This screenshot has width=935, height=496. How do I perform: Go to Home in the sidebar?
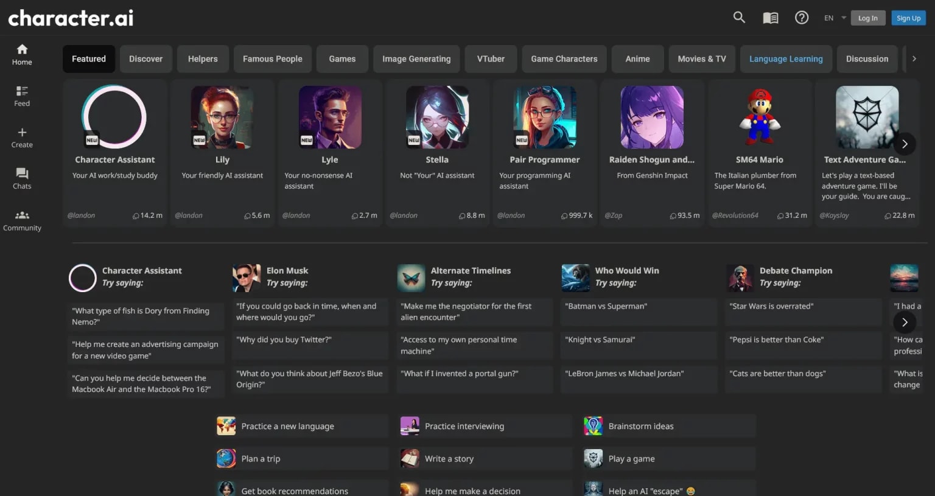(x=22, y=55)
